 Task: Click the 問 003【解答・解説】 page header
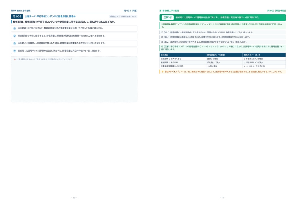coord(276,11)
